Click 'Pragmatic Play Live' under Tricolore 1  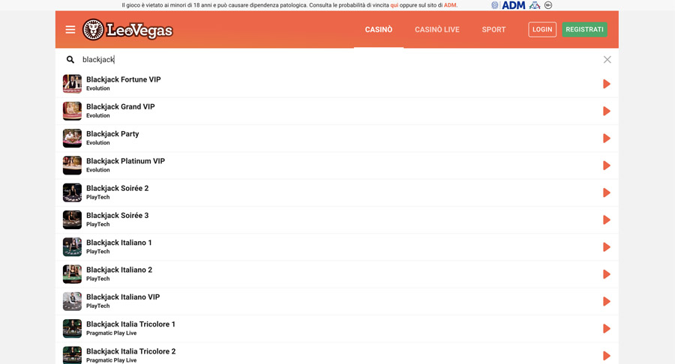pyautogui.click(x=112, y=333)
